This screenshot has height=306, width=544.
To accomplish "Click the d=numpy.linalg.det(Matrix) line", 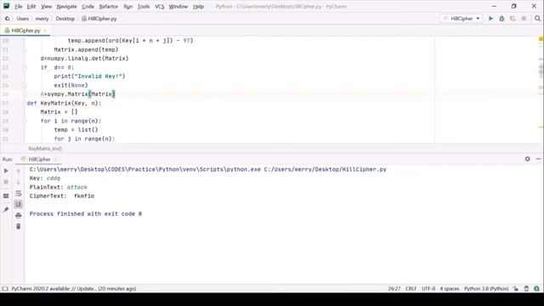I will coord(84,59).
